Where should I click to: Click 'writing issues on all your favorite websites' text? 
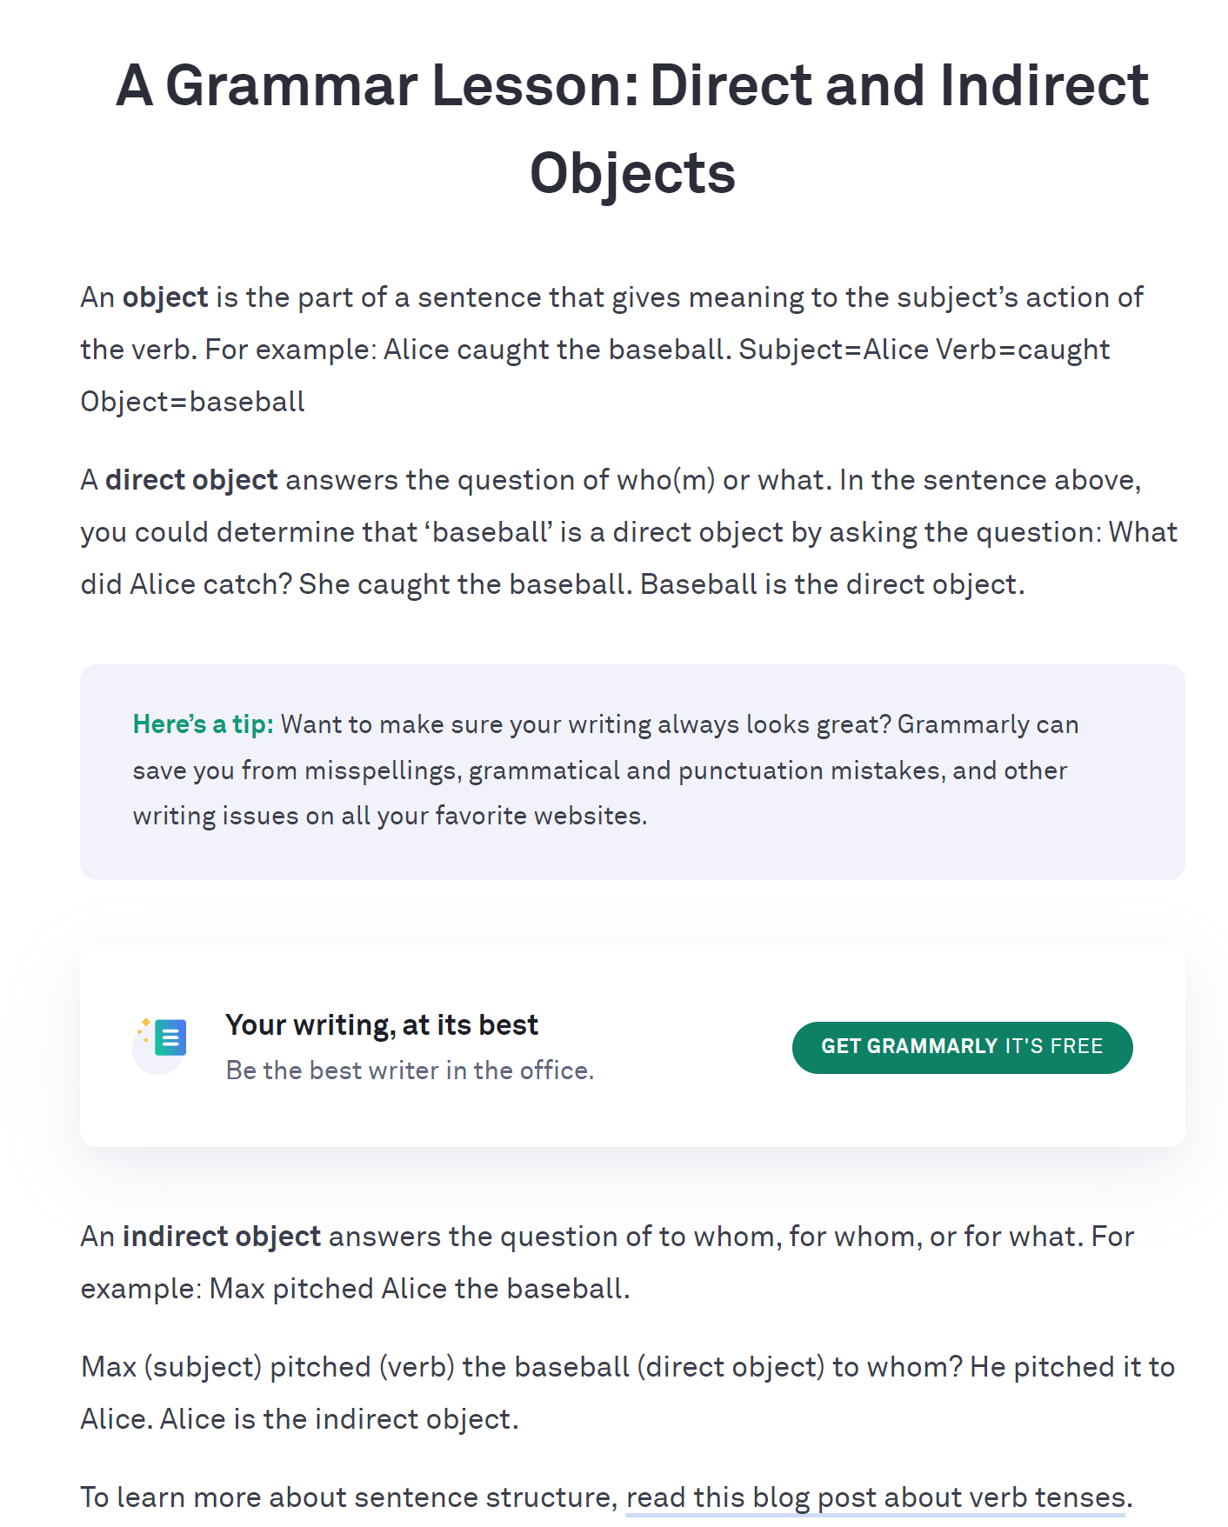tap(390, 816)
